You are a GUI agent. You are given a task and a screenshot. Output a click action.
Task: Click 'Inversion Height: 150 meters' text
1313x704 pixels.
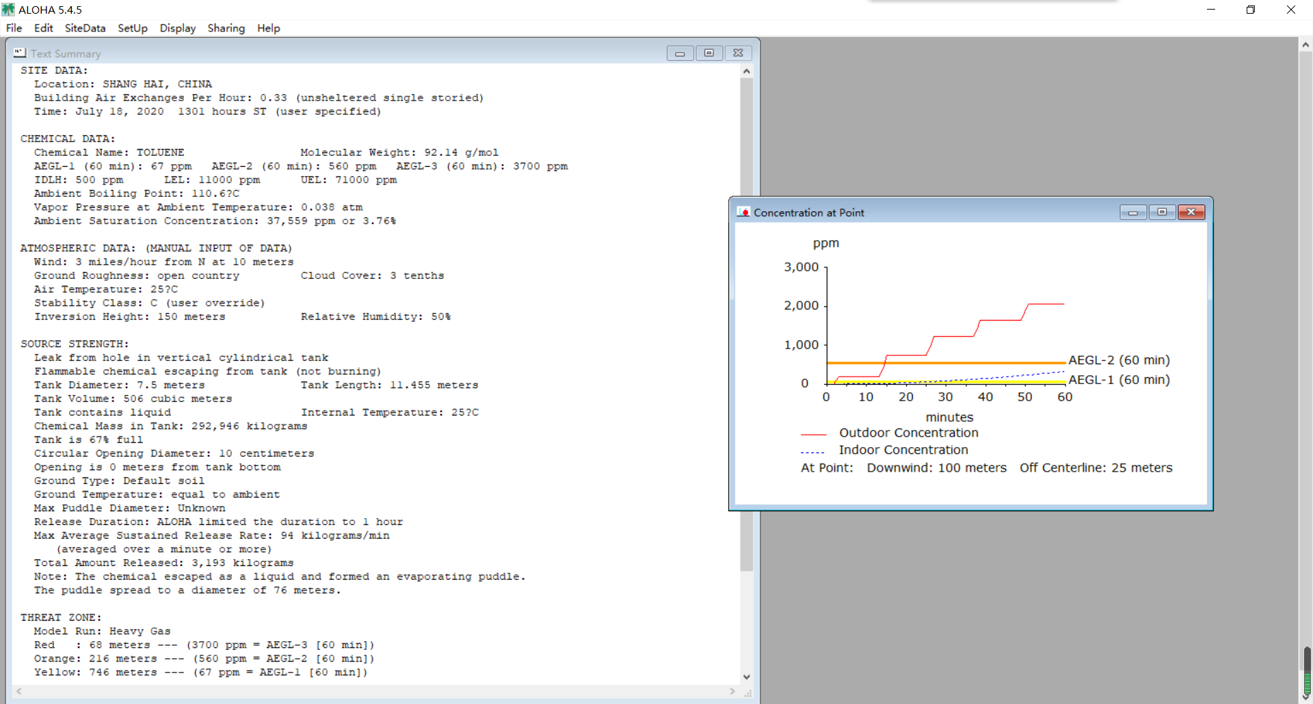(130, 316)
